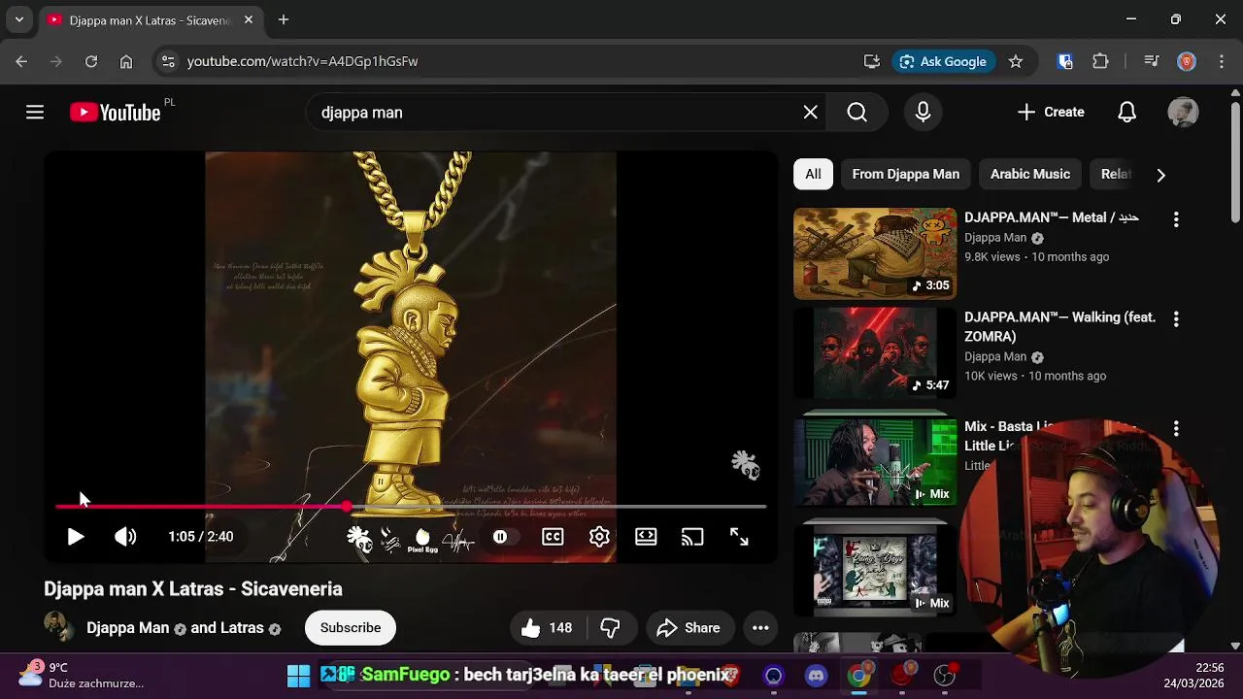Share the video
The height and width of the screenshot is (699, 1243).
pyautogui.click(x=689, y=628)
